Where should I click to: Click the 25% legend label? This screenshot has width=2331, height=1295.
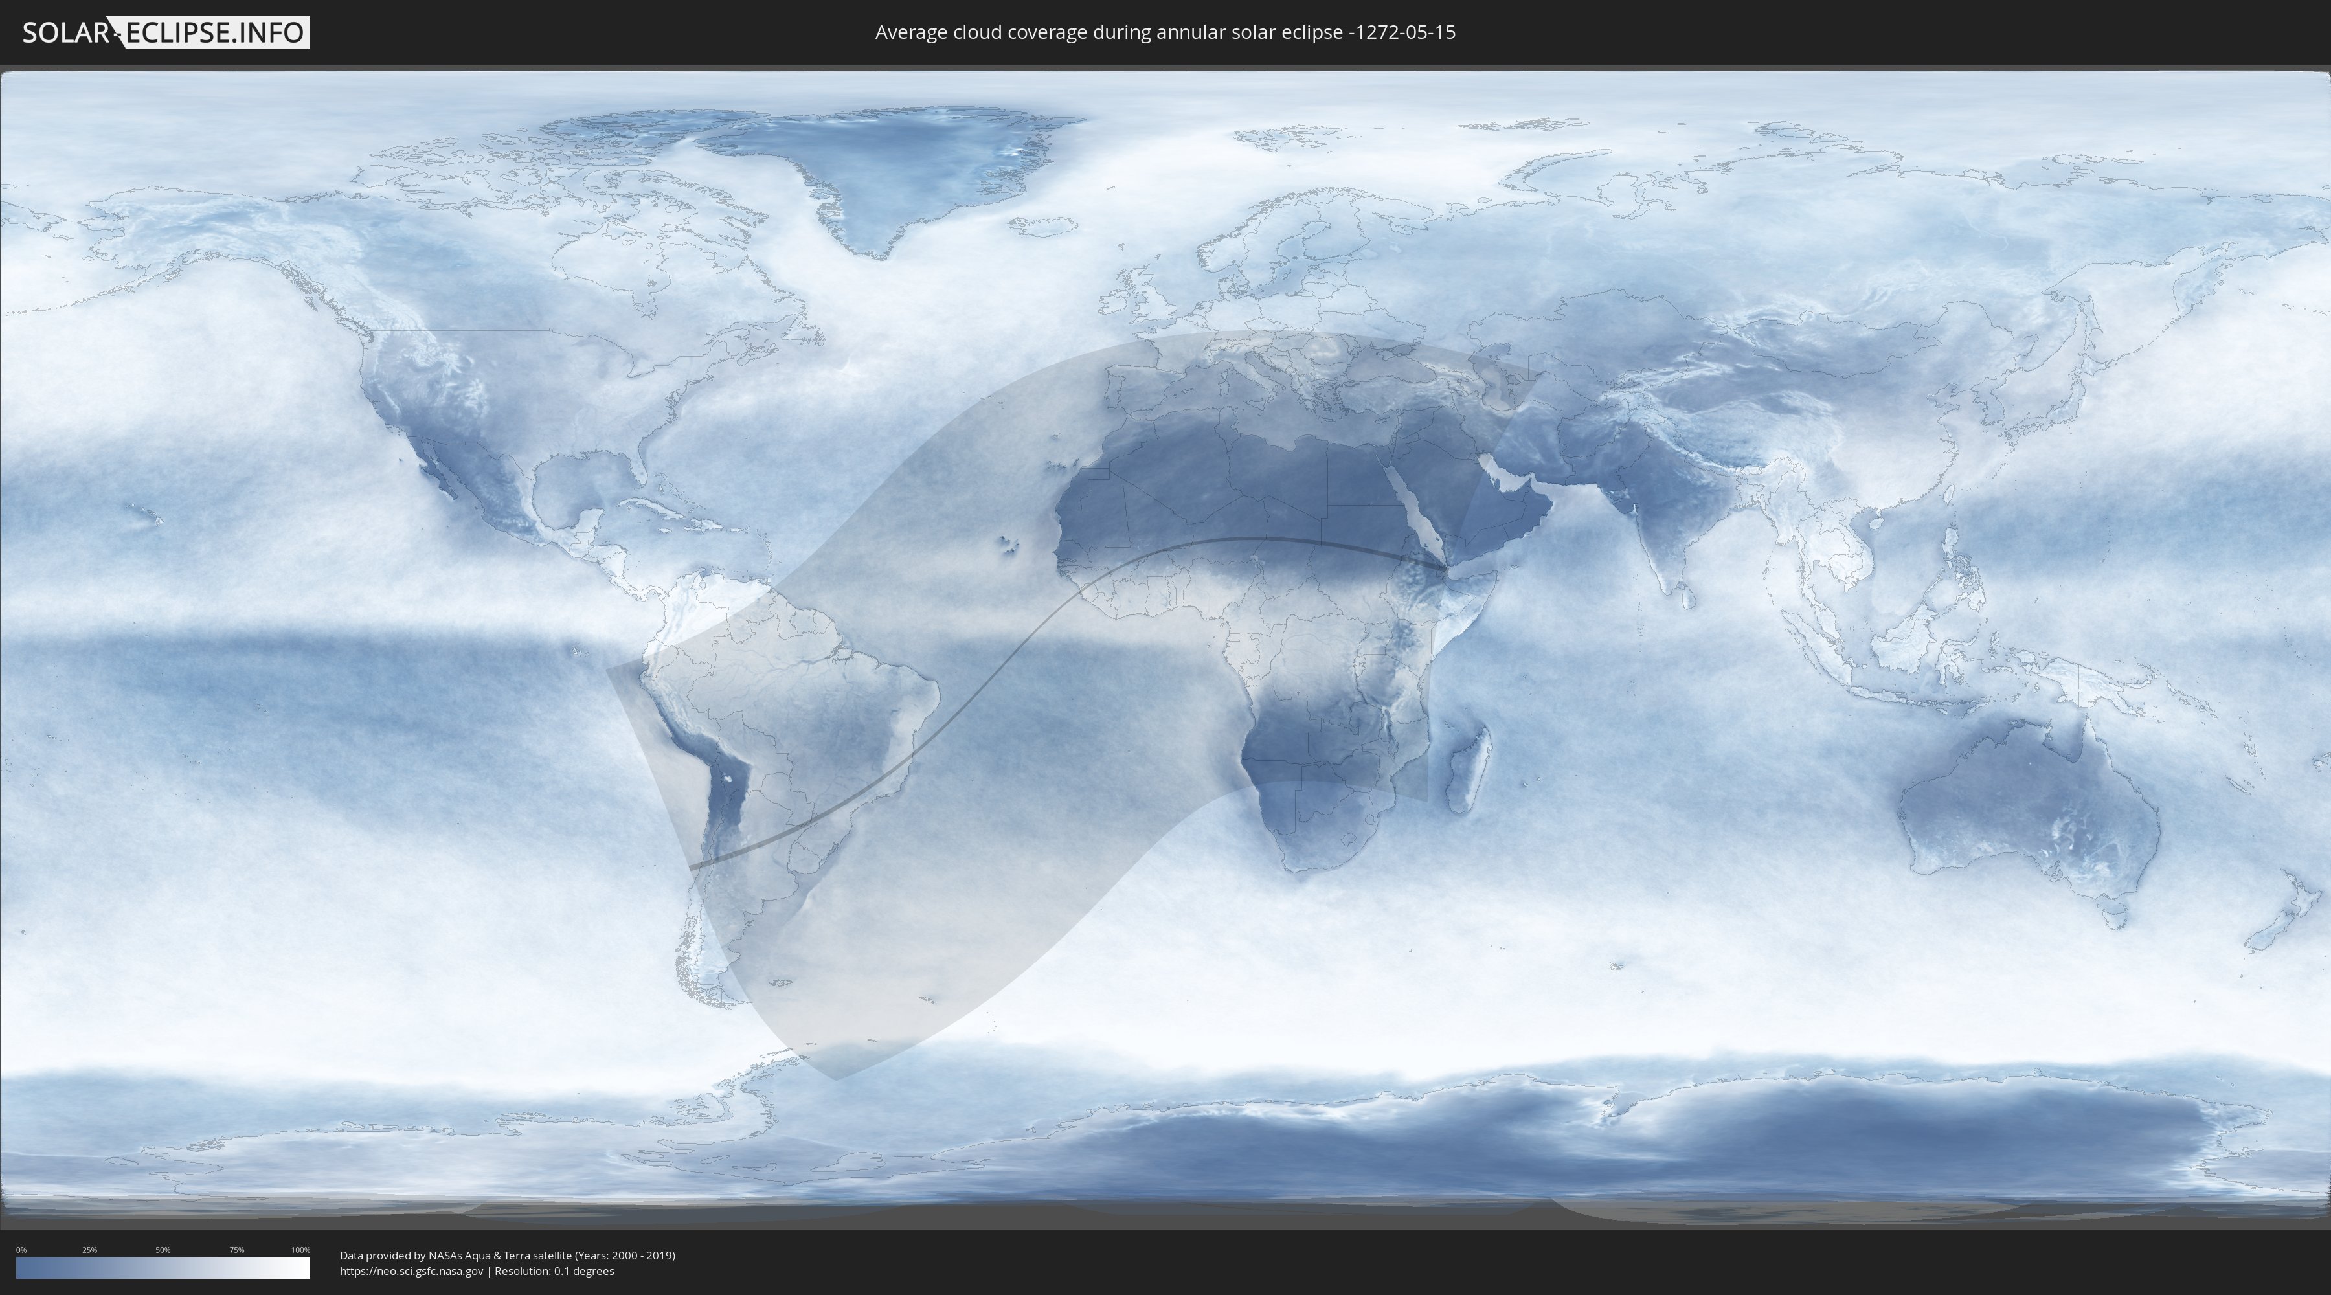tap(89, 1250)
